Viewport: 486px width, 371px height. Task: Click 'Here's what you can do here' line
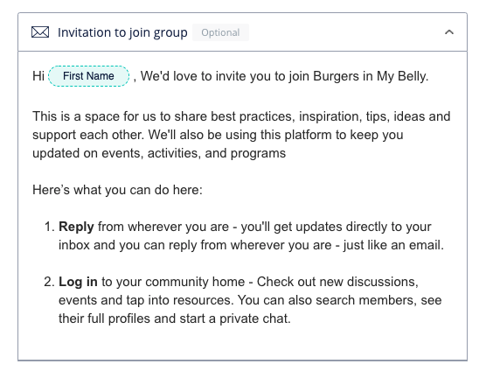coord(117,190)
